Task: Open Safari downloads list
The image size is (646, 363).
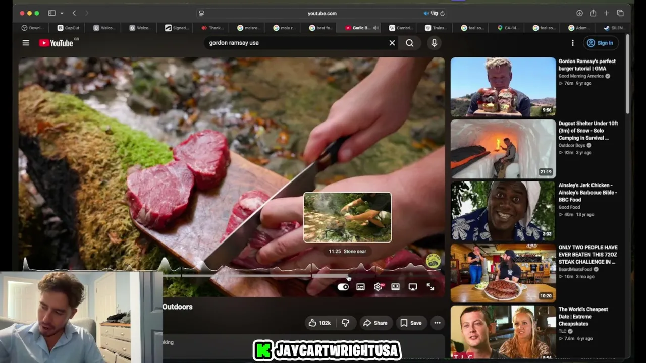Action: (579, 13)
